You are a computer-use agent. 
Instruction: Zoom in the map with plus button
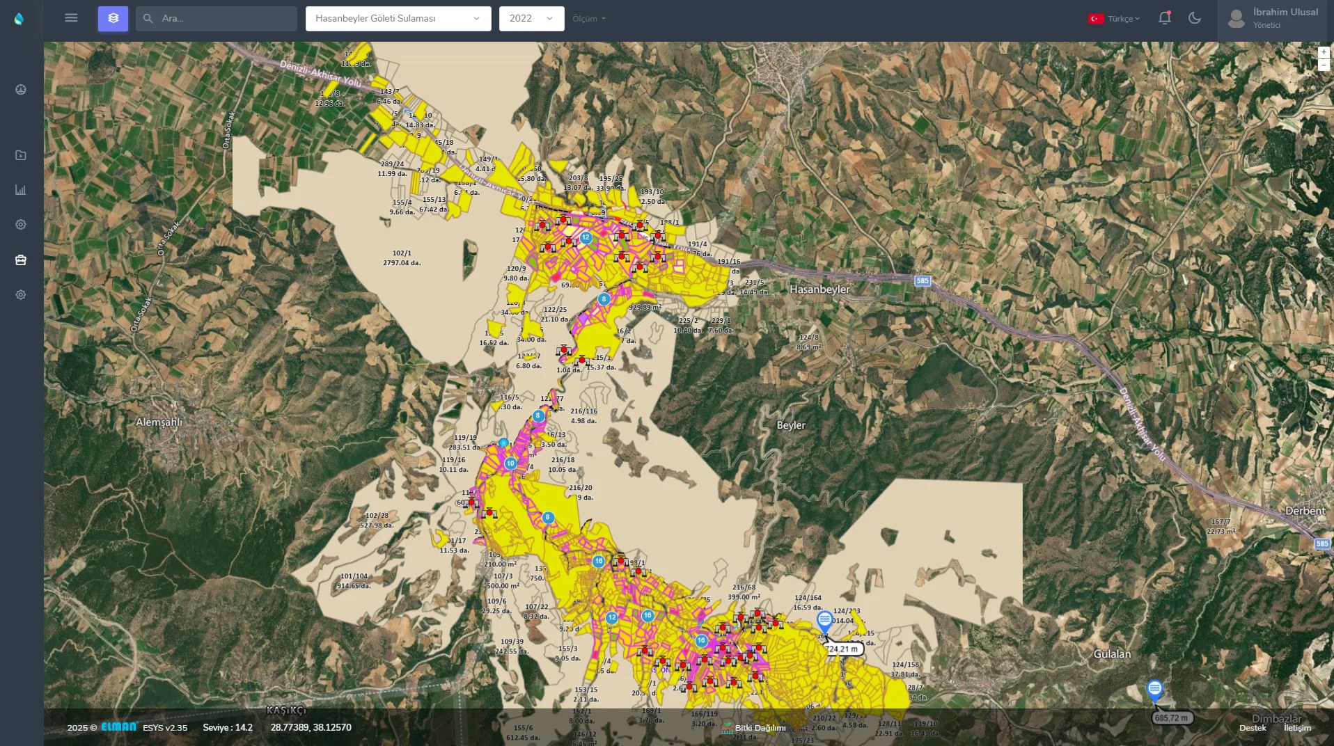coord(1324,52)
